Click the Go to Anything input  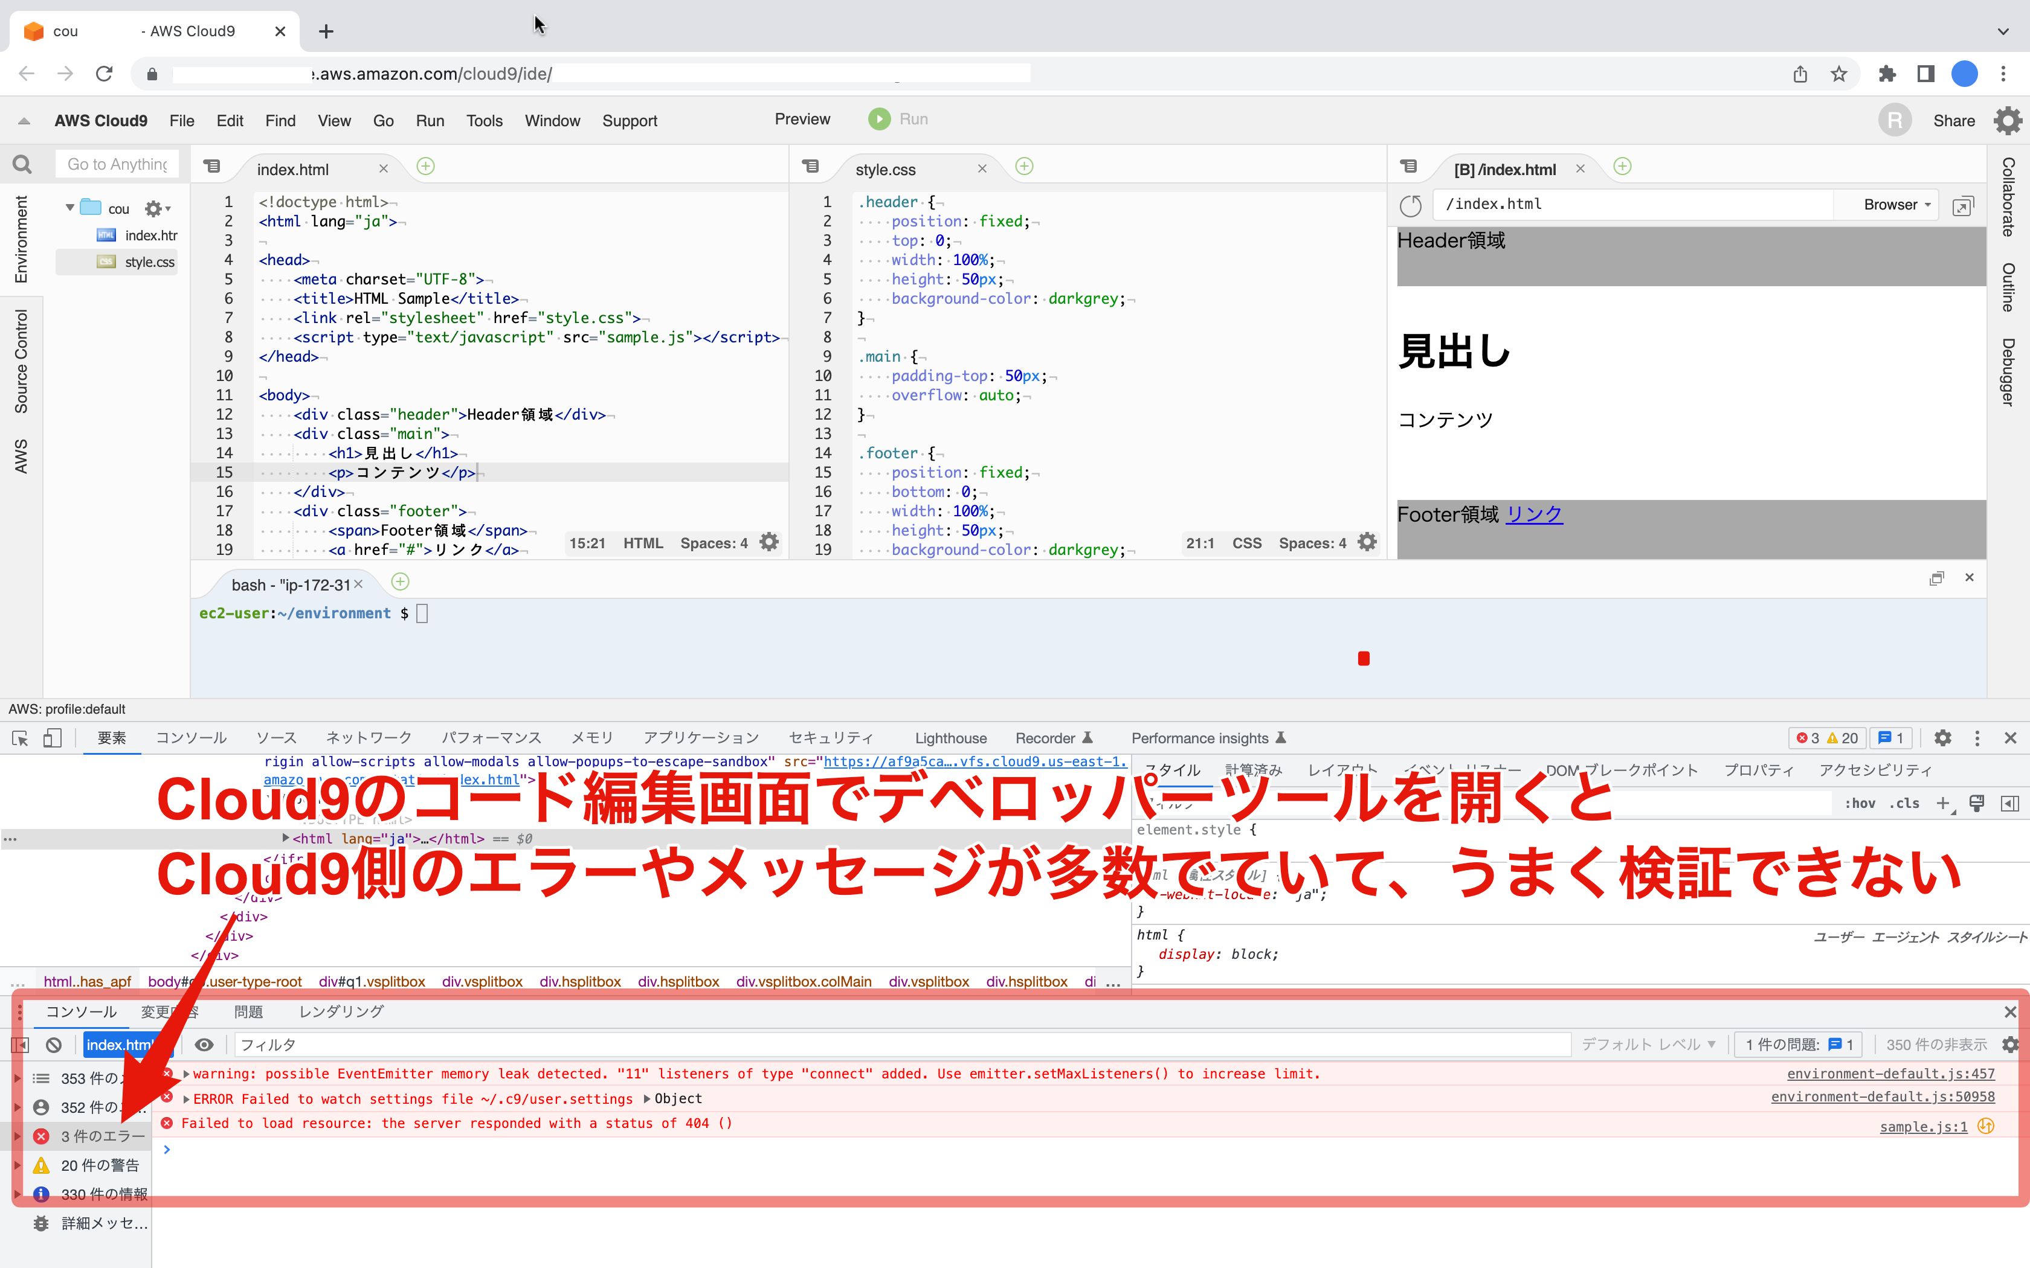coord(117,164)
